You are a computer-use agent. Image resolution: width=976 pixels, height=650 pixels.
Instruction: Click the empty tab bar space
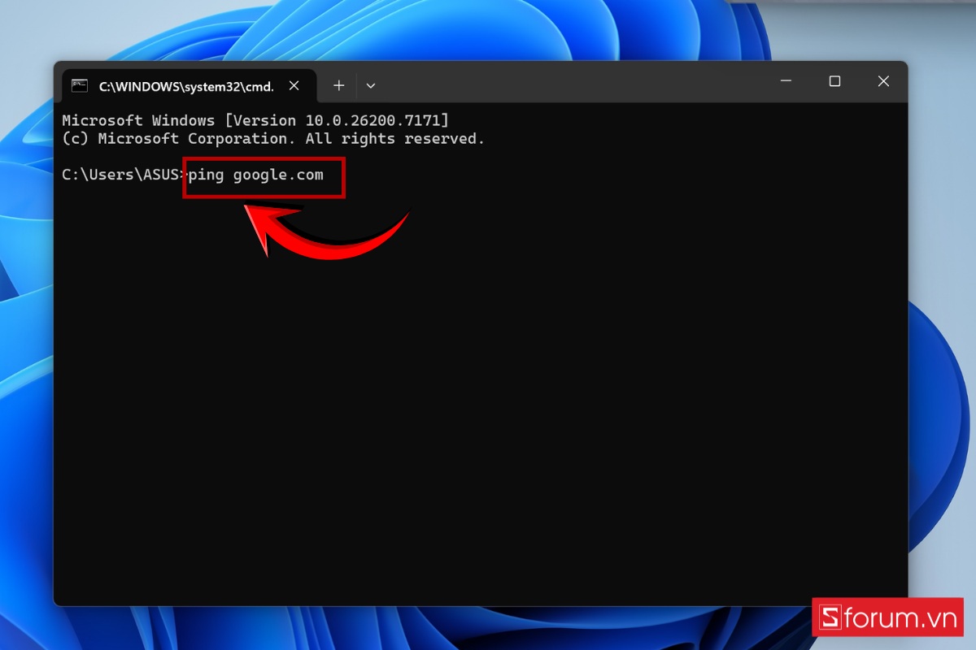pos(569,85)
